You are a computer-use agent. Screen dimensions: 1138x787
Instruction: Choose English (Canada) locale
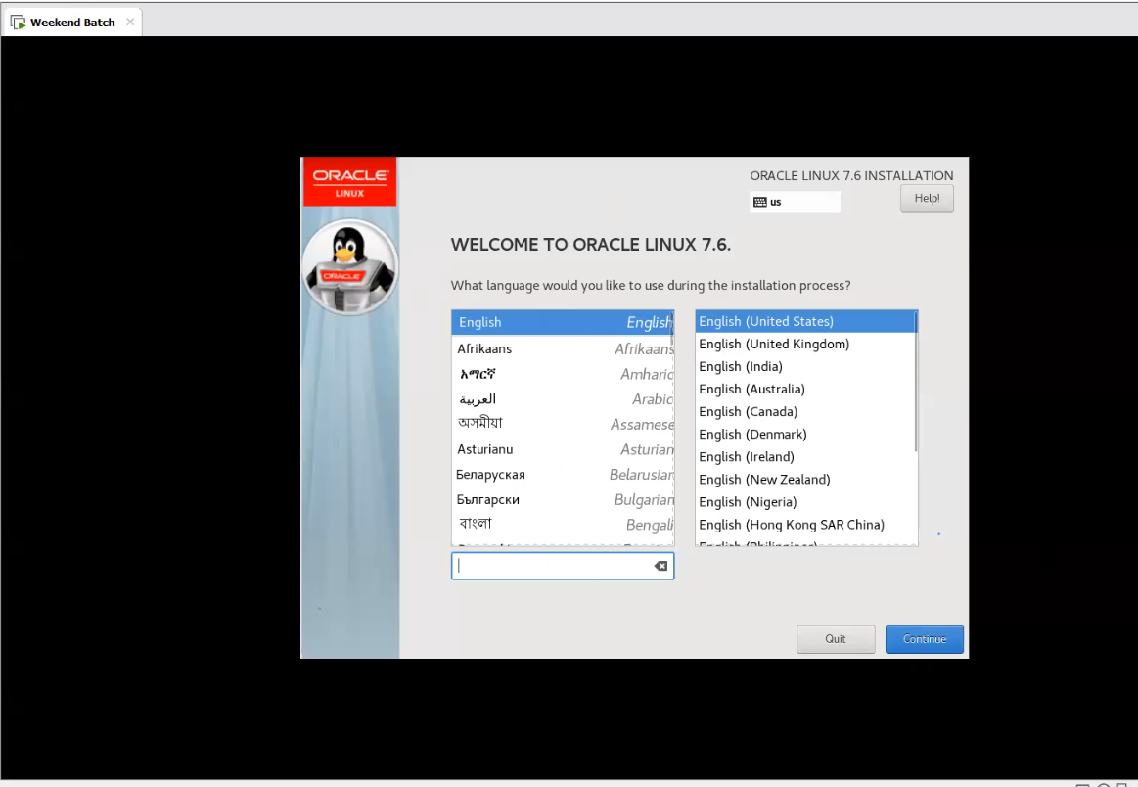pyautogui.click(x=804, y=412)
